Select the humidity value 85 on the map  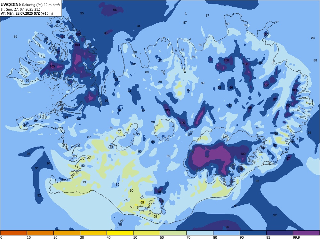tap(117, 185)
